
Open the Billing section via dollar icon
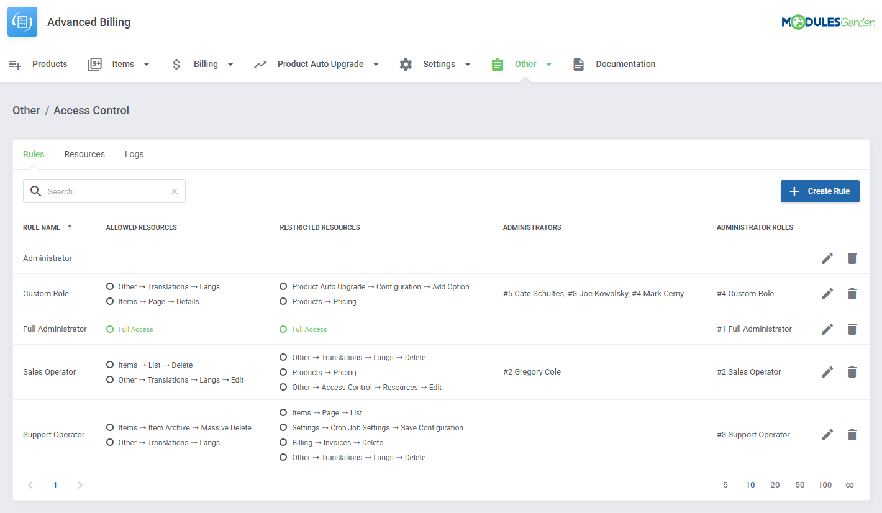click(x=176, y=64)
